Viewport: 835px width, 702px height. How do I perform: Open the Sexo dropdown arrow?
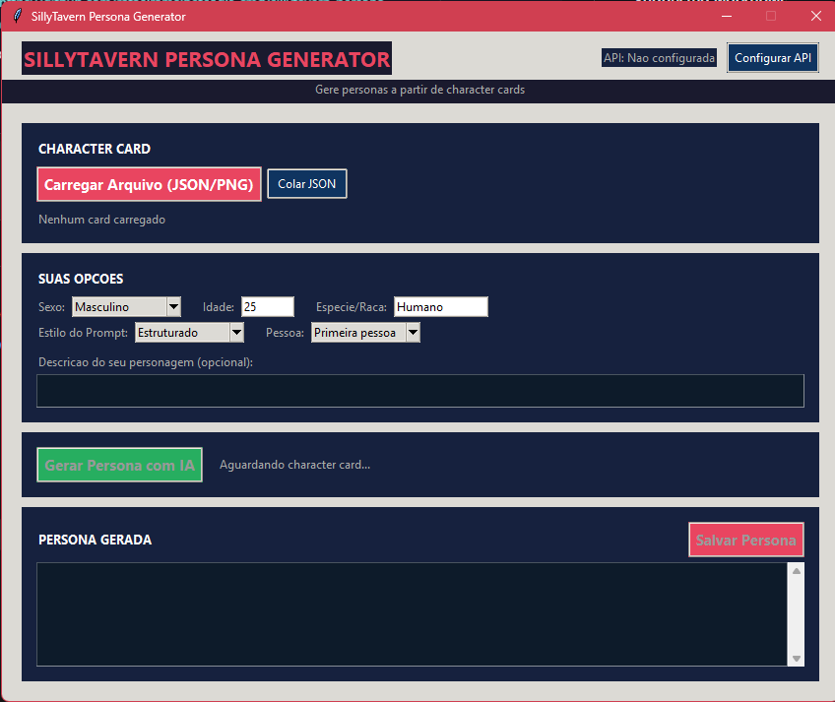click(x=173, y=307)
